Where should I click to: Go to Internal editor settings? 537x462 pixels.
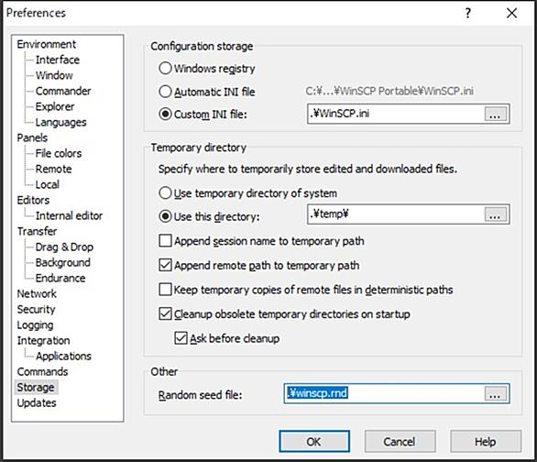coord(69,215)
